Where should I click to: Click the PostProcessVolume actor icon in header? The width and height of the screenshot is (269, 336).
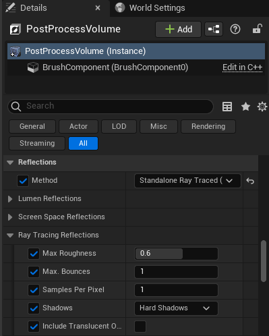(16, 29)
